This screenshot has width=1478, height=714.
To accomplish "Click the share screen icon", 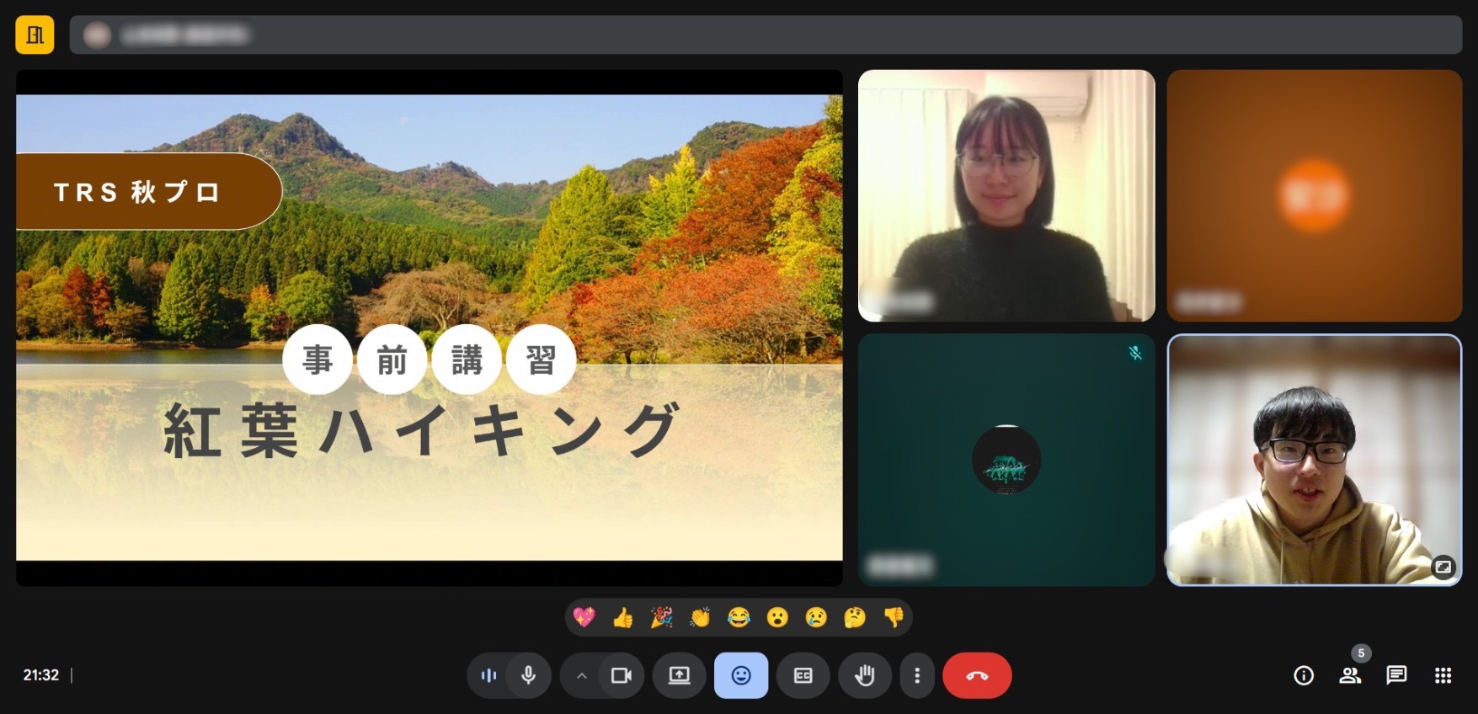I will click(x=679, y=675).
